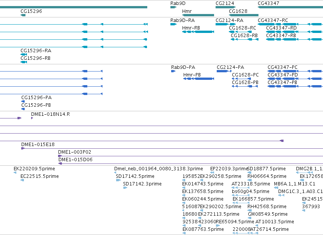
Task: Select the CG1628 gene glyph
Action: coord(244,15)
